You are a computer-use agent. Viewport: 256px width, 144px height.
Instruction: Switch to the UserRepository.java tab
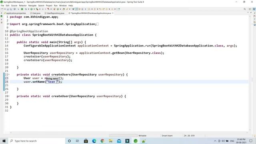(x=54, y=13)
